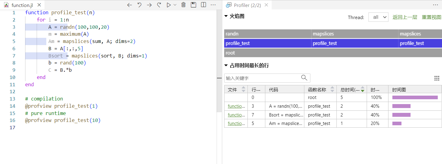Click the redo icon in editor toolbar
The height and width of the screenshot is (164, 442).
[x=159, y=5]
